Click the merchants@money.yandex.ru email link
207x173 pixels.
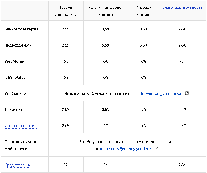(x=127, y=149)
